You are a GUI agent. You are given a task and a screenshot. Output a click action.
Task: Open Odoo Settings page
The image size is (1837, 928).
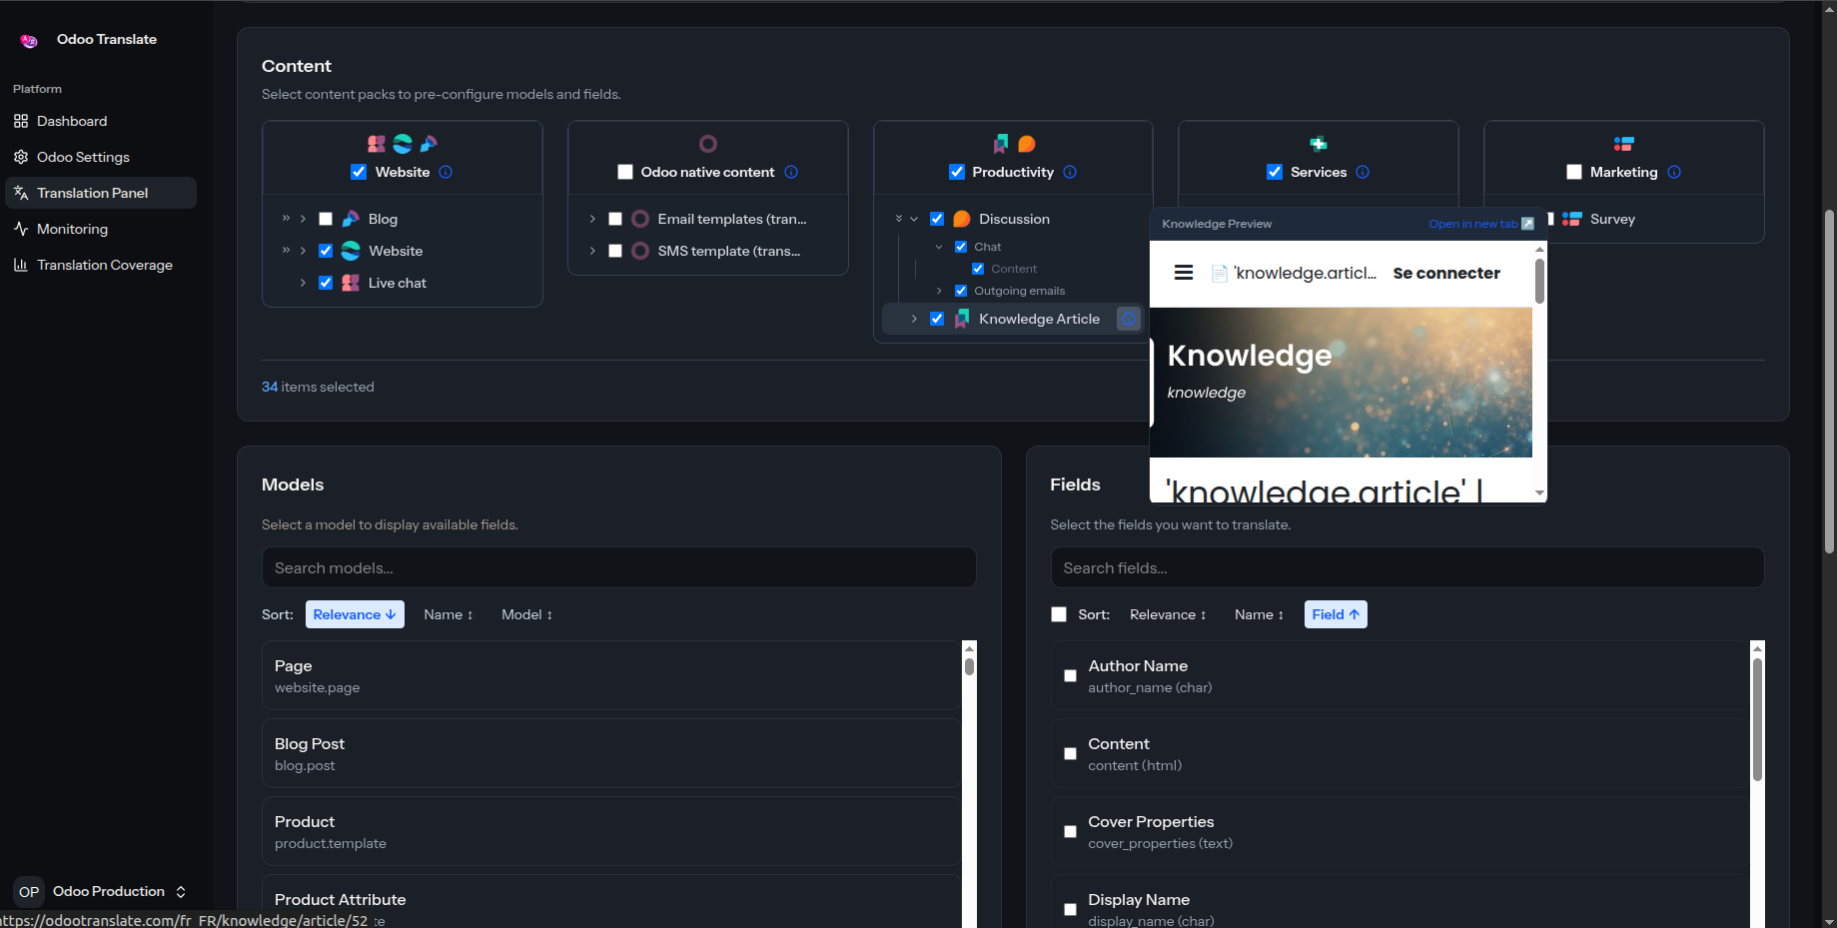[x=101, y=157]
